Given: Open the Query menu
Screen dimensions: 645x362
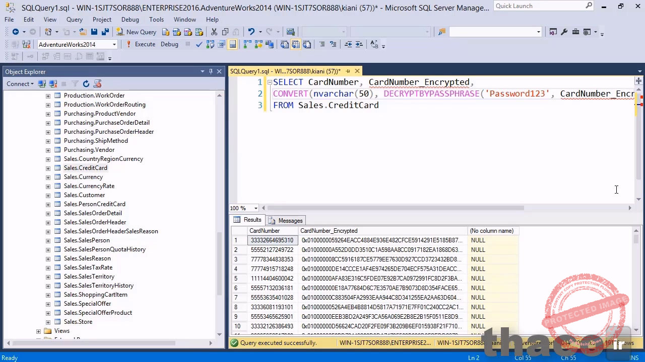Looking at the screenshot, I should [x=74, y=20].
